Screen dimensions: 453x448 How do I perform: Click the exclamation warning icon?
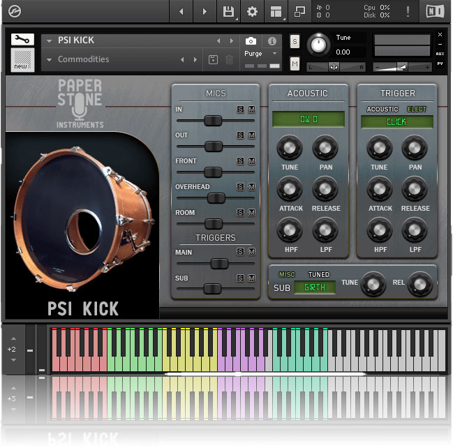point(408,11)
